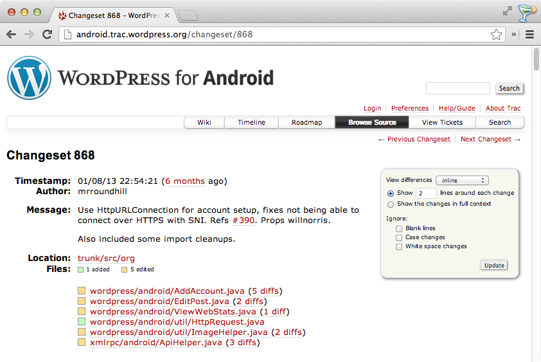Click the browser forward arrow

click(x=29, y=35)
